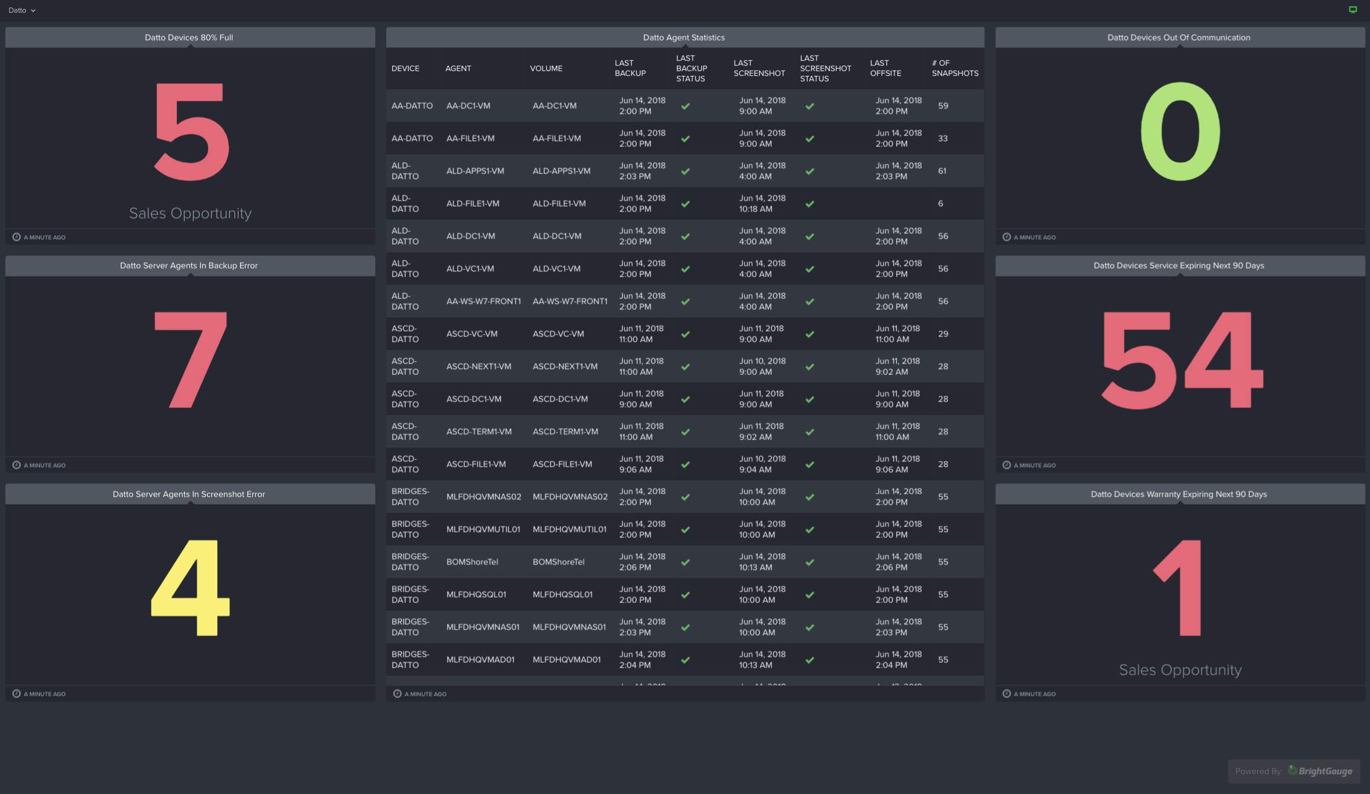Image resolution: width=1370 pixels, height=794 pixels.
Task: Click the green number 0 gauge value
Action: (x=1180, y=132)
